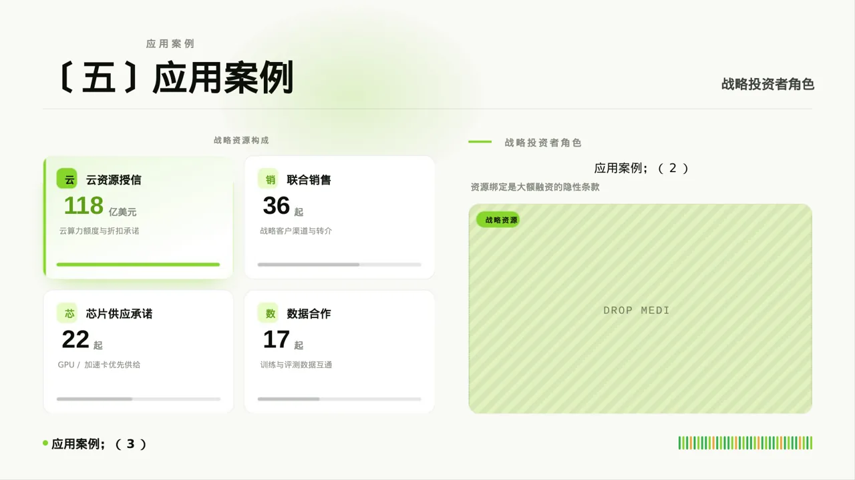
Task: Select the 芯片供应承诺 card title
Action: (119, 313)
